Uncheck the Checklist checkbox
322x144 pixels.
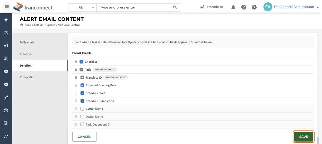[x=81, y=62]
